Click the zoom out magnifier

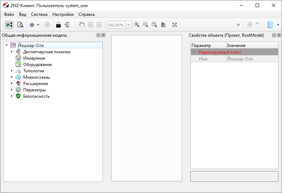pyautogui.click(x=145, y=25)
